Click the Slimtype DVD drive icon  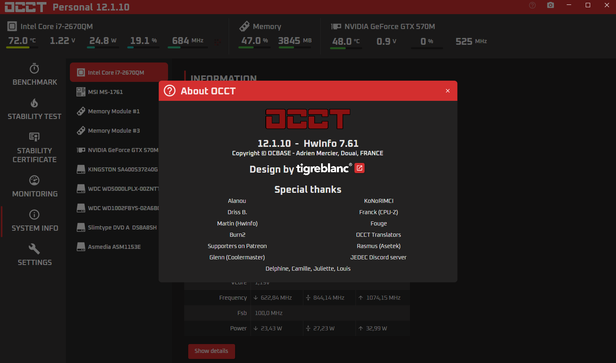pyautogui.click(x=81, y=227)
